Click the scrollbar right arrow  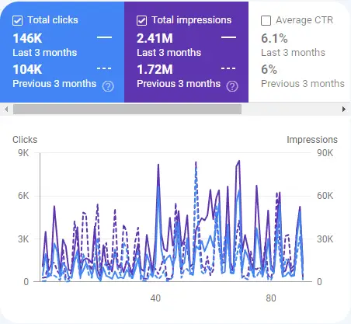click(344, 109)
